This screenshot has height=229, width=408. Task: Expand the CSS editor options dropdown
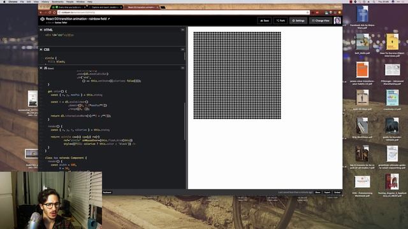pyautogui.click(x=183, y=50)
